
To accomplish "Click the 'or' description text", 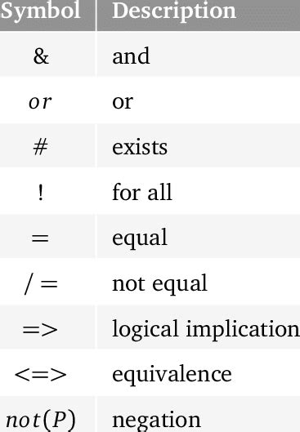I will tap(123, 102).
